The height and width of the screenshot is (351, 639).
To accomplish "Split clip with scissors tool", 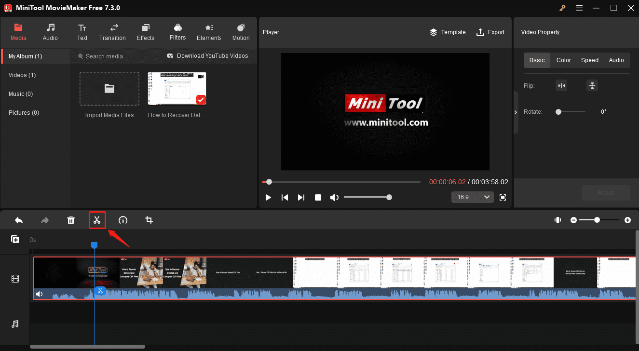I will (97, 220).
